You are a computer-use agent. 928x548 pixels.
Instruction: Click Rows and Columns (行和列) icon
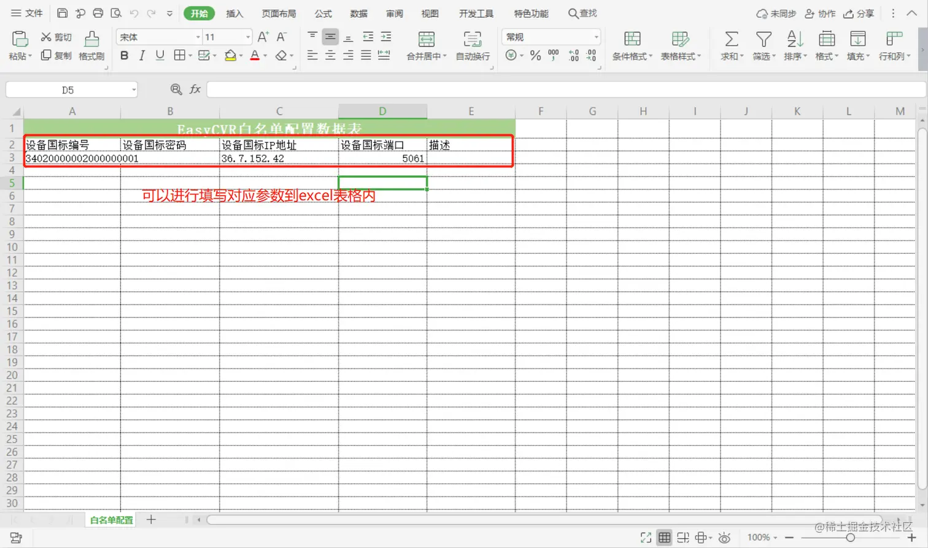[894, 39]
